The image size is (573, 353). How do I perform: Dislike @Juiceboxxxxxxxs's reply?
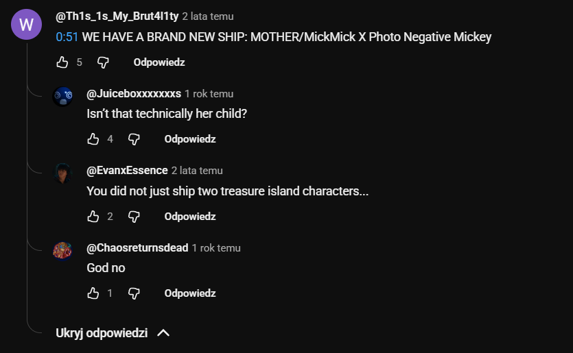[x=134, y=139]
